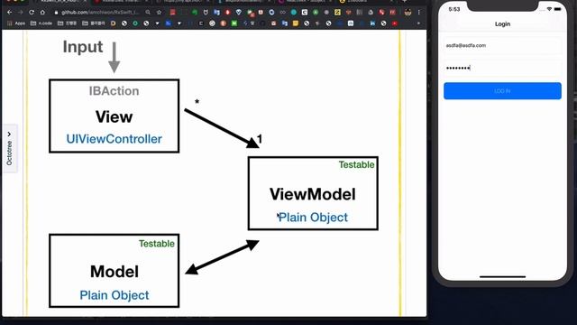Click the white C extension icon

coord(305,12)
